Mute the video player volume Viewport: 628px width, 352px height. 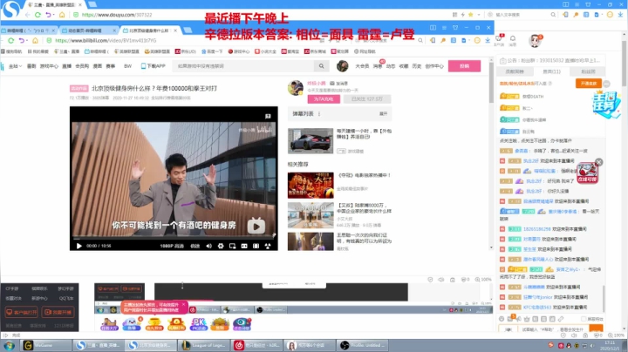[x=208, y=246]
